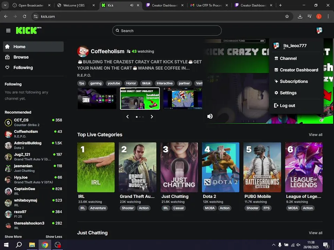This screenshot has height=250, width=334.
Task: Open Chrome profile avatar L
Action: pyautogui.click(x=319, y=16)
